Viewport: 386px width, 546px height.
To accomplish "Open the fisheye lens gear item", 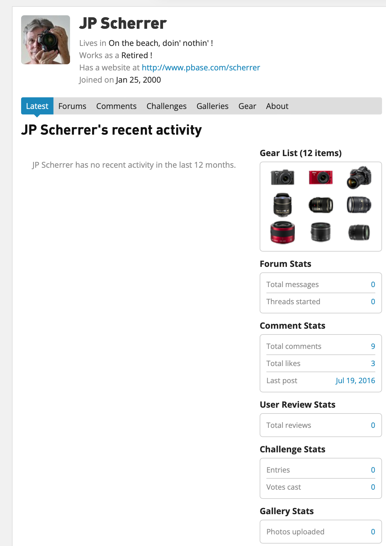I will point(282,205).
